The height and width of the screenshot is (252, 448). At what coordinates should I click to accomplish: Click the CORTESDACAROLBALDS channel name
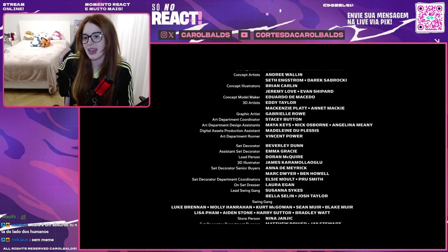point(299,35)
